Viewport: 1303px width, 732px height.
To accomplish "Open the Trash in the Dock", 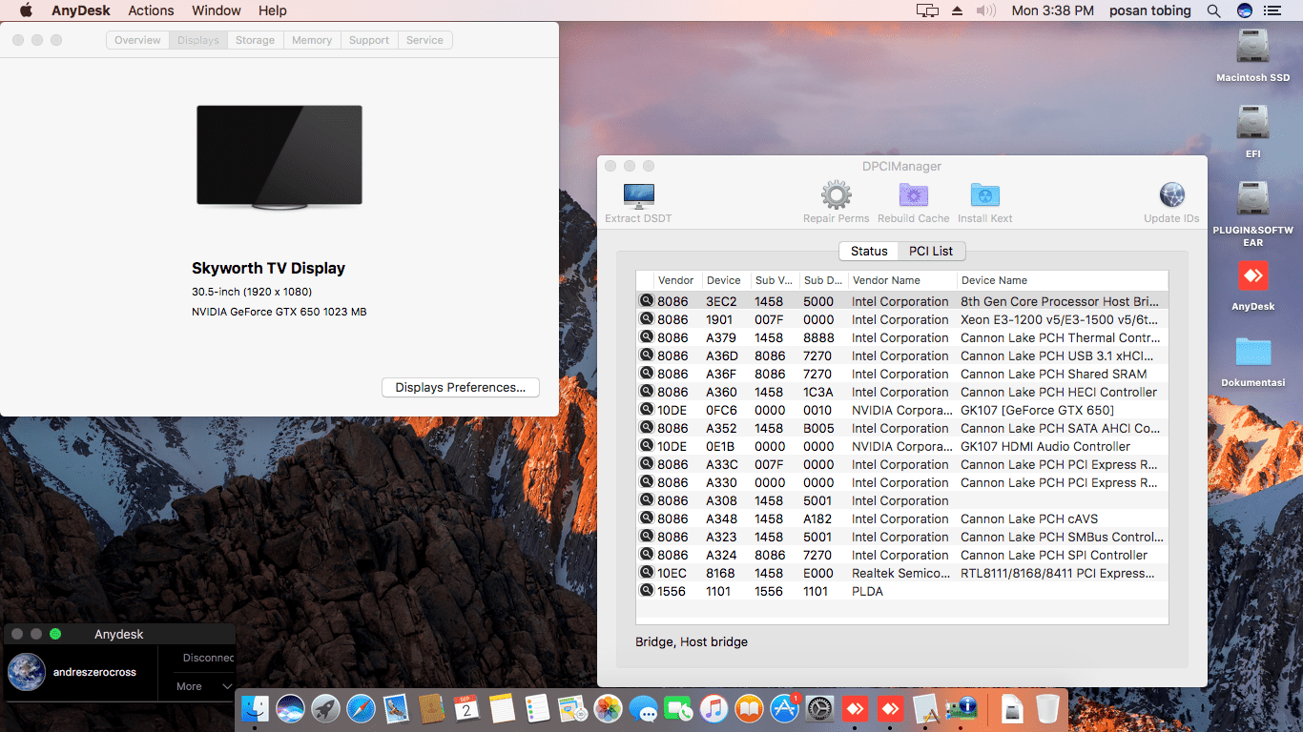I will 1047,708.
